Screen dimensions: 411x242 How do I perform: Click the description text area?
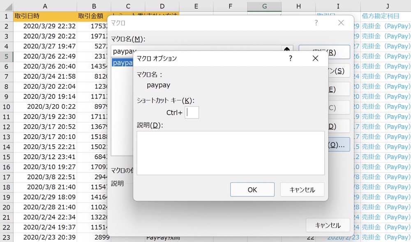(x=231, y=153)
